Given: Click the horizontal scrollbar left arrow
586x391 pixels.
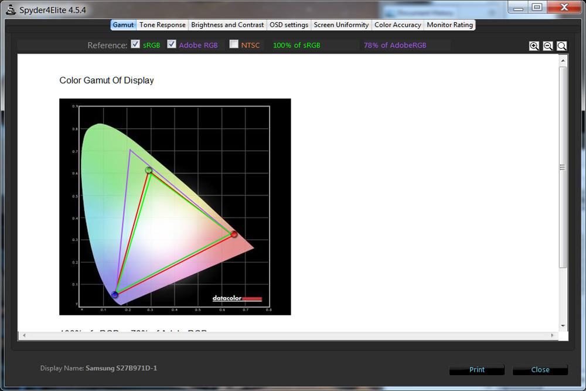Looking at the screenshot, I should click(24, 335).
